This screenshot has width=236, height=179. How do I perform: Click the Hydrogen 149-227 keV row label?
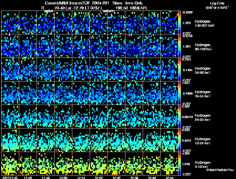click(204, 24)
